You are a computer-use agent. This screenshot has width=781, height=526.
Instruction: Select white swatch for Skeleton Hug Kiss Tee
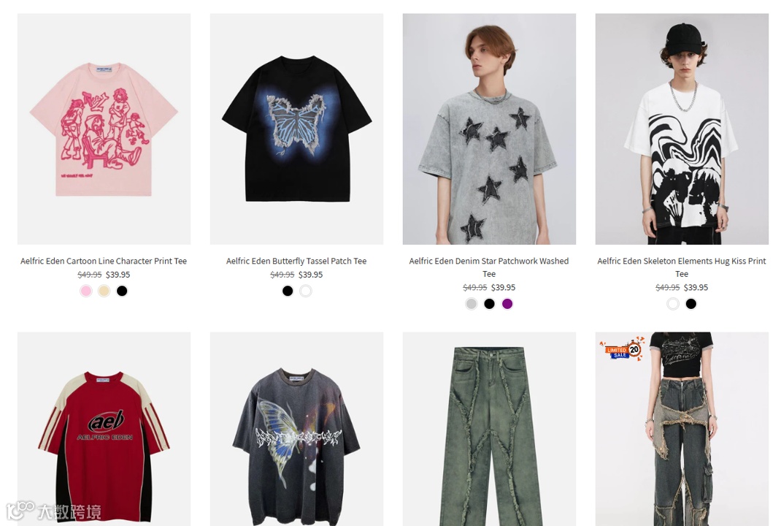click(x=673, y=304)
